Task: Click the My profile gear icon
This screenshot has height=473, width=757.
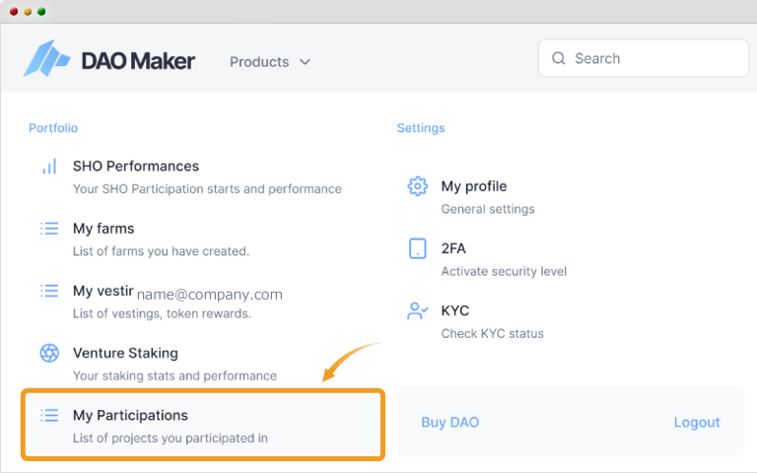Action: tap(418, 186)
